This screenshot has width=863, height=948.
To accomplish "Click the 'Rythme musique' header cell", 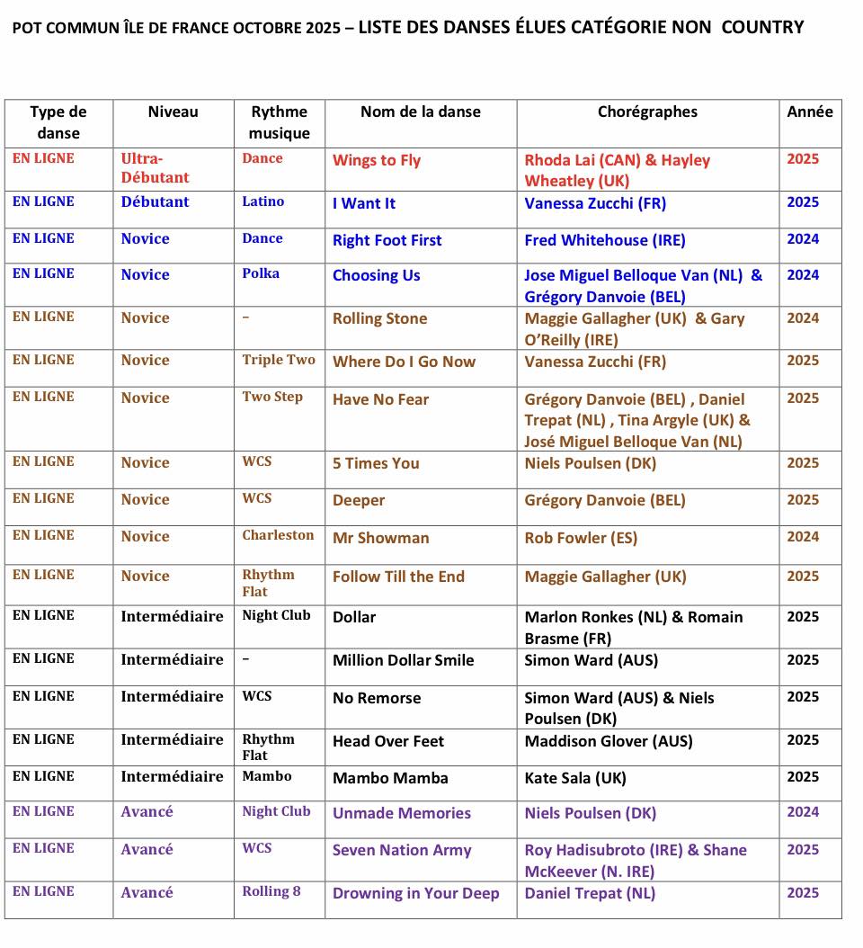I will pyautogui.click(x=279, y=123).
